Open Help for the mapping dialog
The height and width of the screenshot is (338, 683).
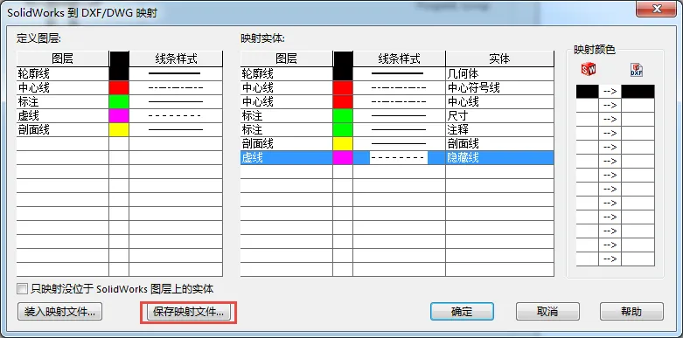[631, 312]
